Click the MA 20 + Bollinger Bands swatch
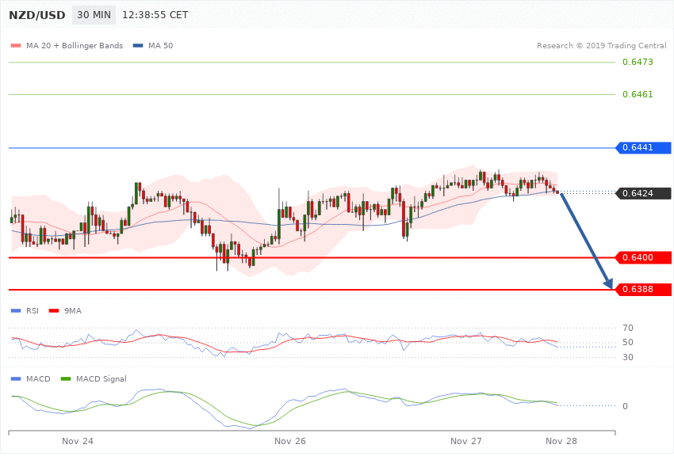Image resolution: width=674 pixels, height=456 pixels. coord(16,46)
